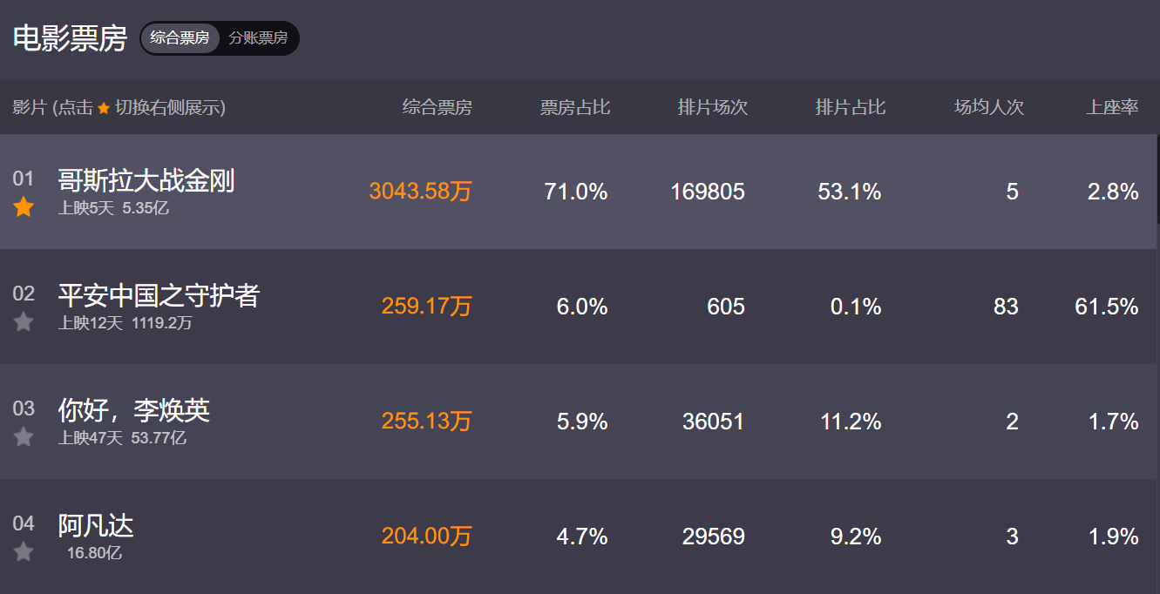Click the 排片占比 column header
Viewport: 1160px width, 594px height.
click(851, 107)
